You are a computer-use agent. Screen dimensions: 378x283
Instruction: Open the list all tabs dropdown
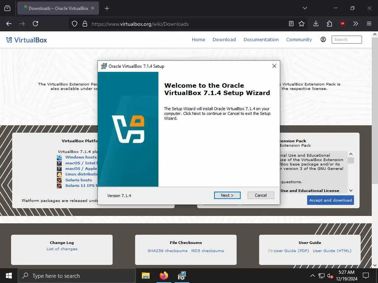(x=305, y=8)
